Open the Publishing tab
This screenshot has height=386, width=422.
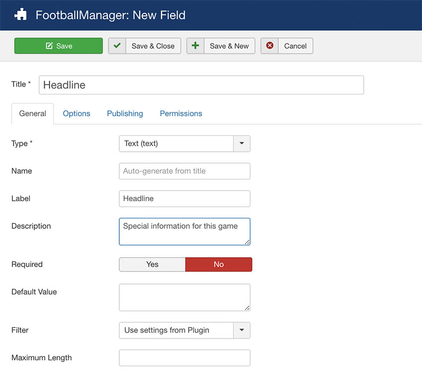click(125, 113)
